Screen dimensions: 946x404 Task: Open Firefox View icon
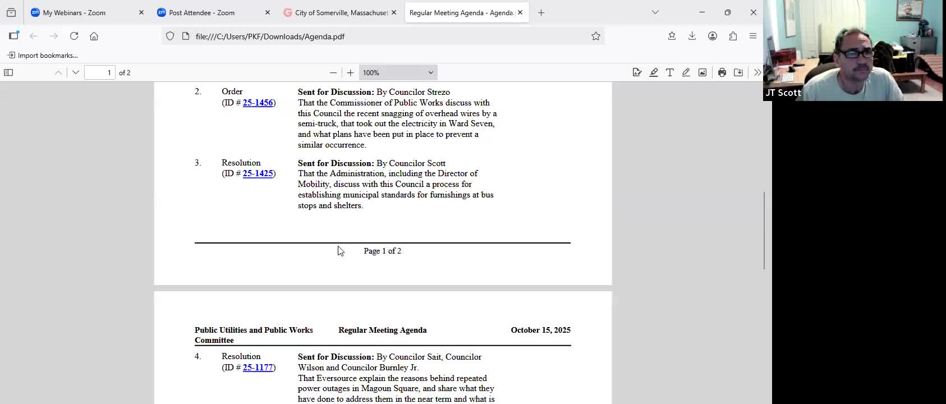11,12
